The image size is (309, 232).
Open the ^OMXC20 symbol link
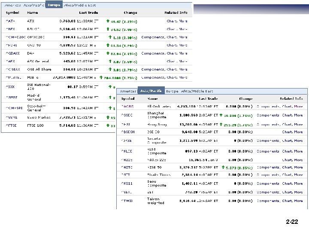click(x=15, y=37)
